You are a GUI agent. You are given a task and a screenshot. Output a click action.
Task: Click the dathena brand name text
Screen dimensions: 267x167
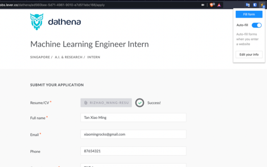pos(64,22)
